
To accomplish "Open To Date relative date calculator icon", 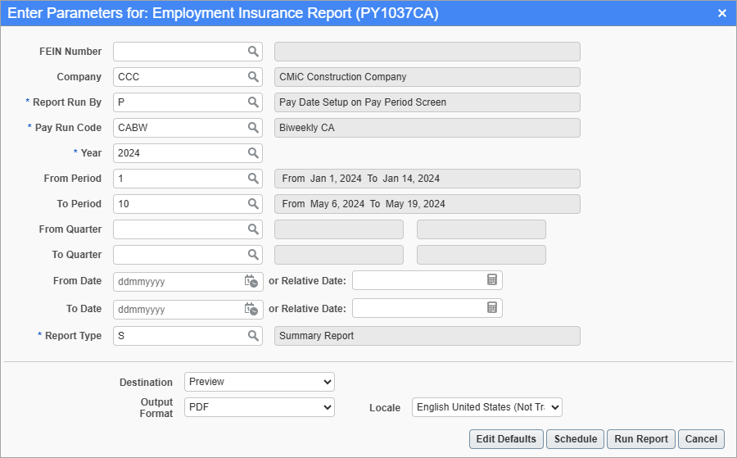I will 491,307.
